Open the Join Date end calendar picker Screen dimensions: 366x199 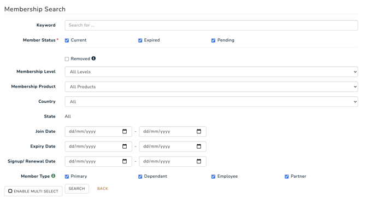point(199,131)
